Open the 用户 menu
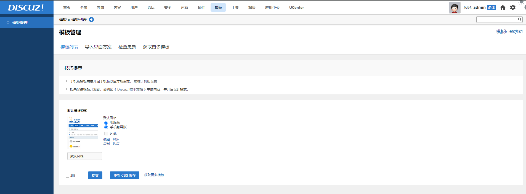The width and height of the screenshot is (526, 194). tap(134, 7)
